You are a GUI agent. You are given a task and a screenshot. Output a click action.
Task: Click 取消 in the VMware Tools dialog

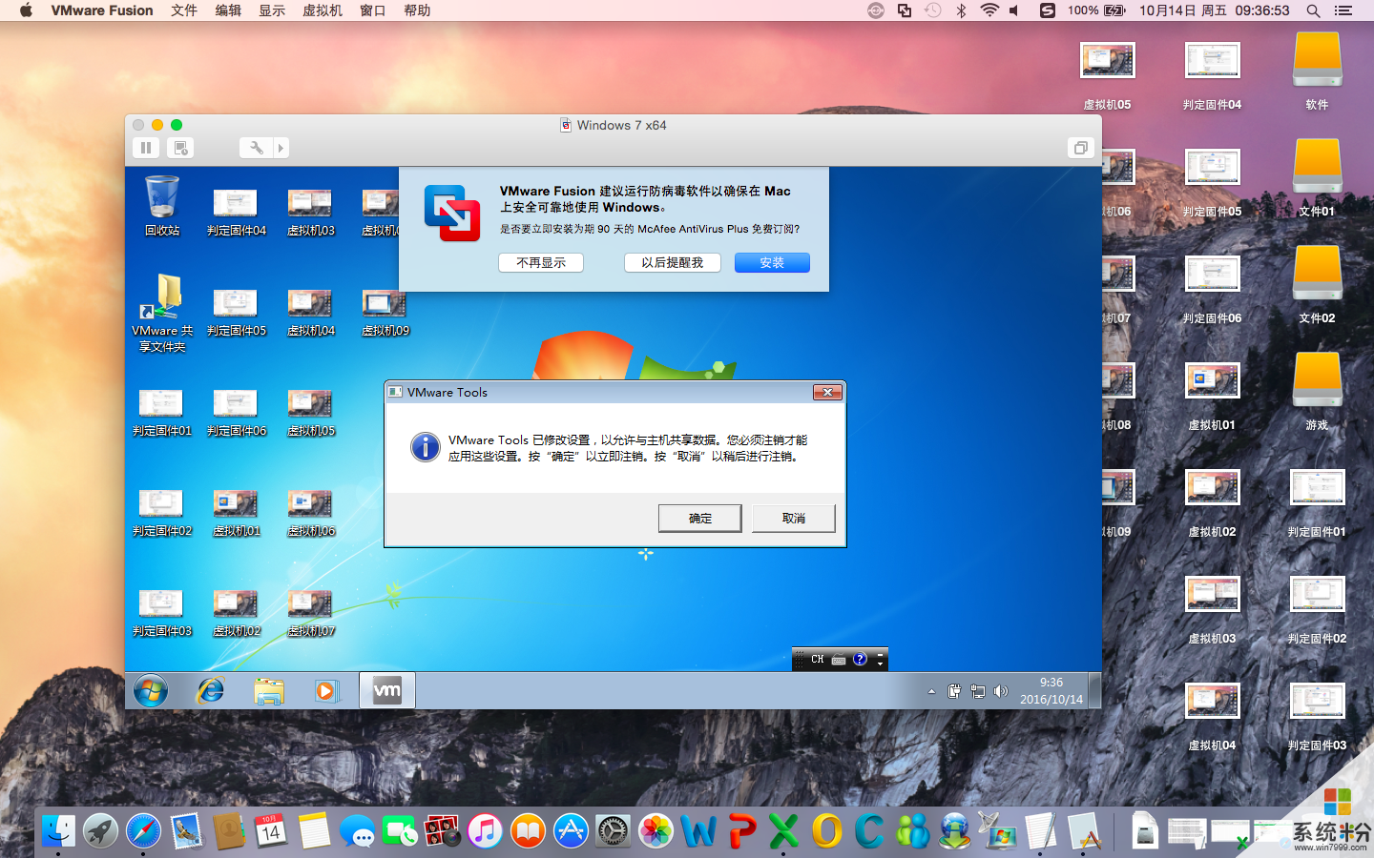point(794,519)
